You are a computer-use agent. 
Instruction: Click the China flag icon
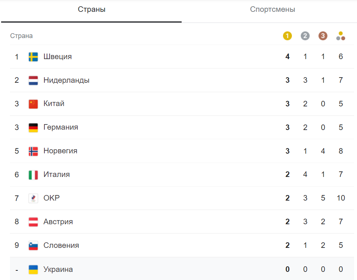pos(33,104)
